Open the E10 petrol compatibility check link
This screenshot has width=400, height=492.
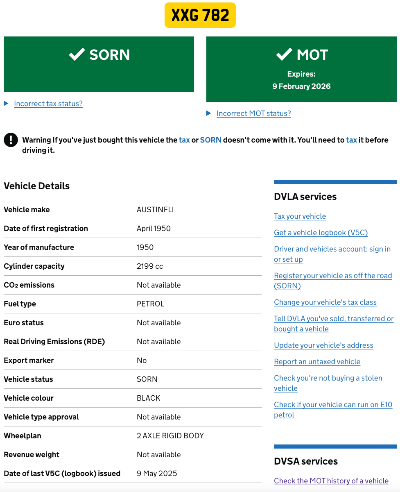(x=333, y=405)
